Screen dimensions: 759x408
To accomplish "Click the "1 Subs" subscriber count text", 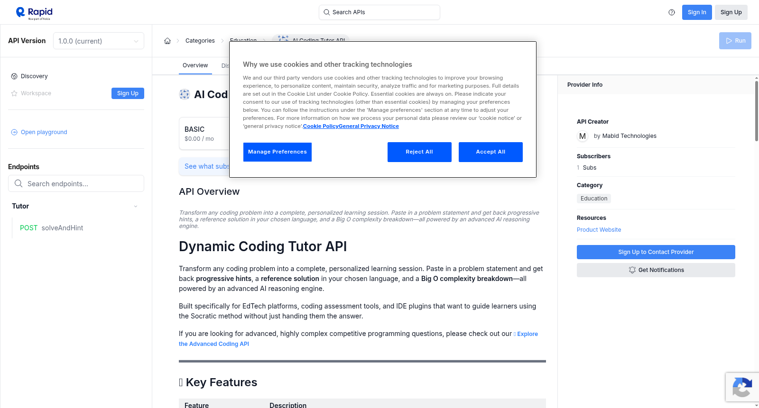I will pyautogui.click(x=587, y=168).
